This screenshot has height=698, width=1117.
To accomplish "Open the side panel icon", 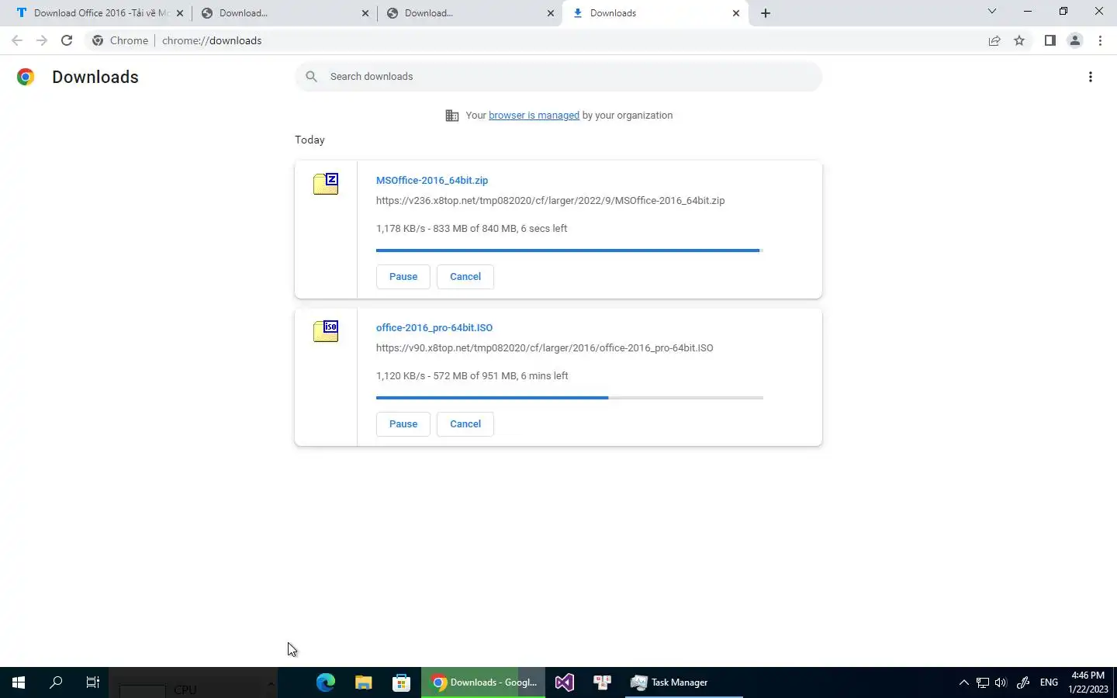I will tap(1050, 40).
